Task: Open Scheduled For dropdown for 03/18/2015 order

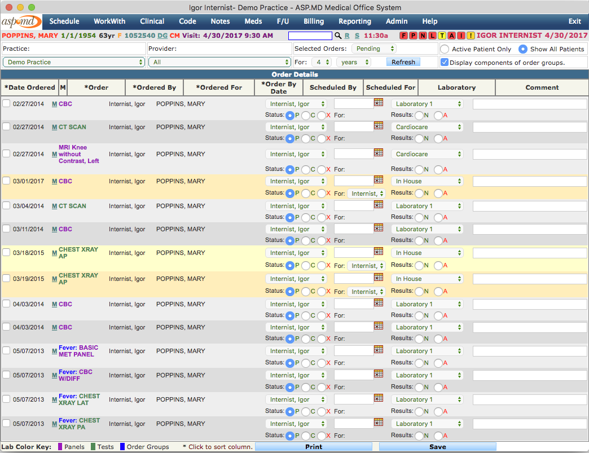Action: pos(366,266)
